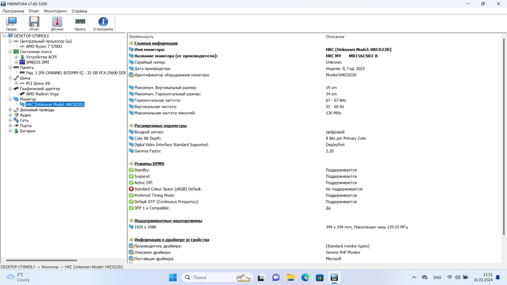Click the Поддерживаемые видеорежимы section heading
Screen dimensions: 507x285
[x=168, y=221]
